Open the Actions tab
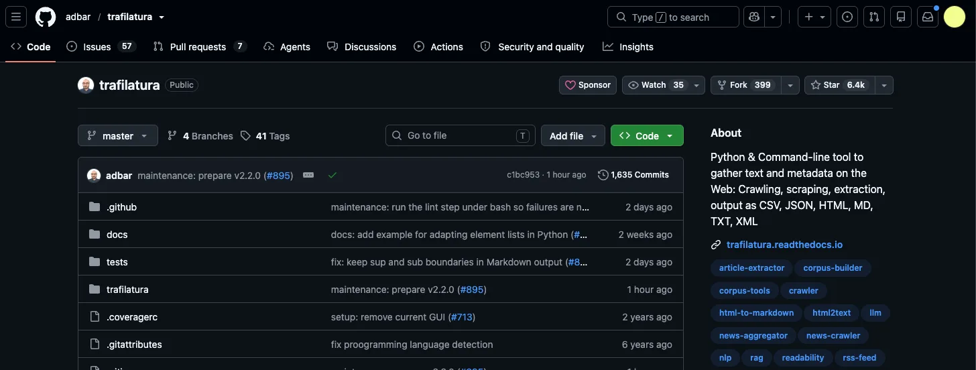This screenshot has height=370, width=976. [x=438, y=47]
